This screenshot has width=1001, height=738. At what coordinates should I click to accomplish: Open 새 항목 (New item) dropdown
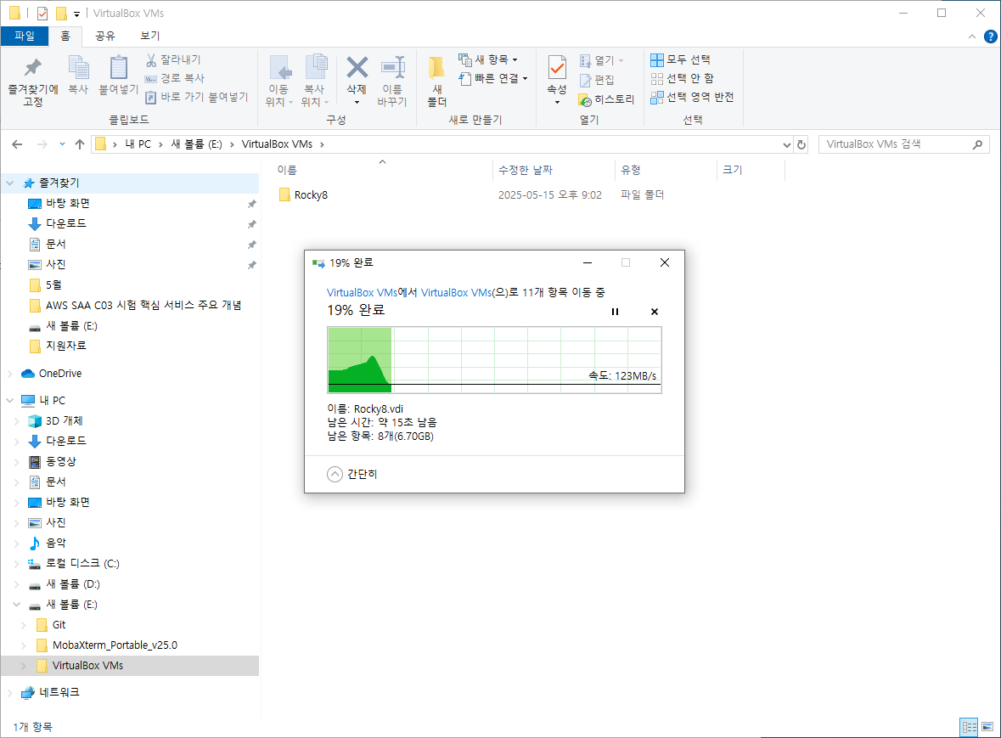coord(488,59)
